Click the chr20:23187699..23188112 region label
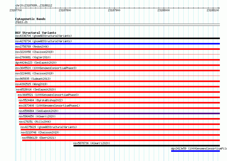227x161 pixels. pyautogui.click(x=34, y=5)
